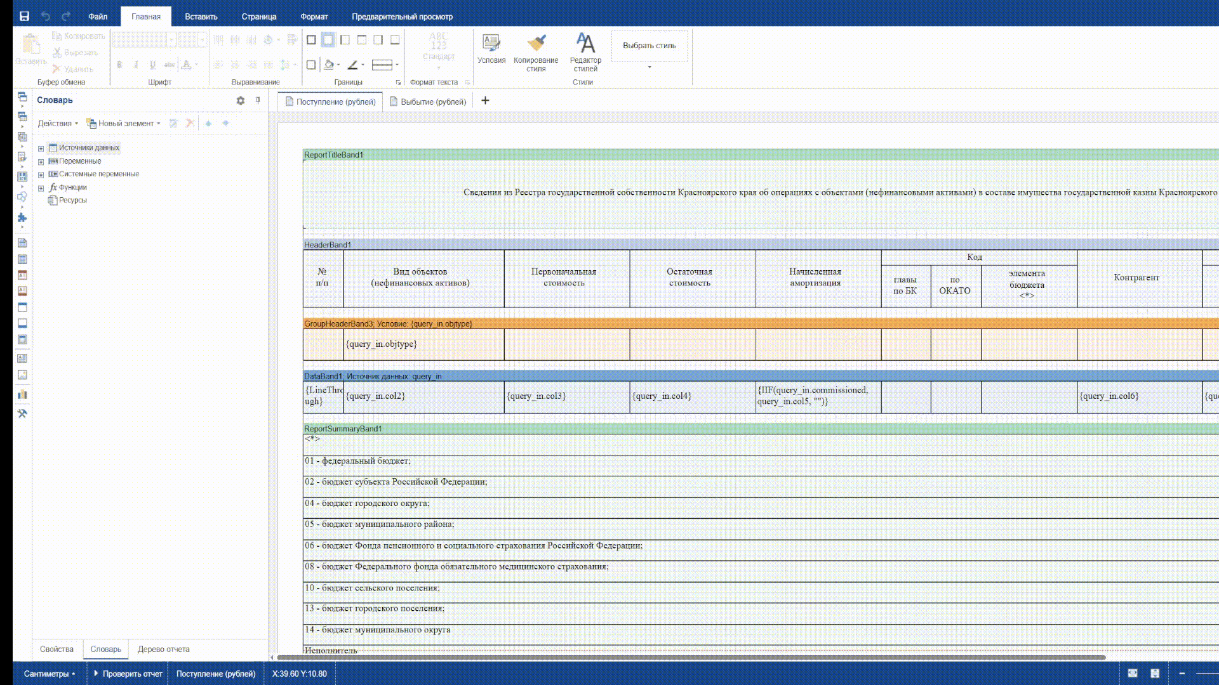This screenshot has width=1219, height=685.
Task: Switch to the Выбытие (рублей) page tab
Action: (428, 101)
